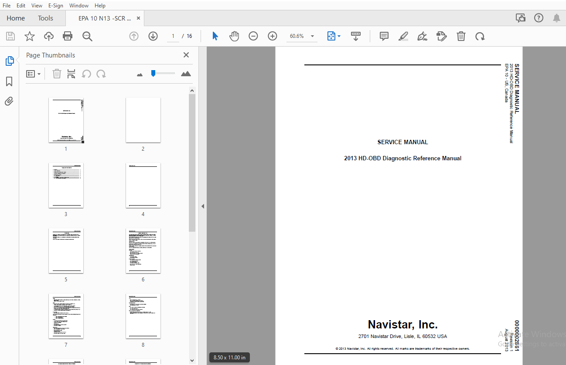Open the Page Thumbnails sidebar icon

10,61
